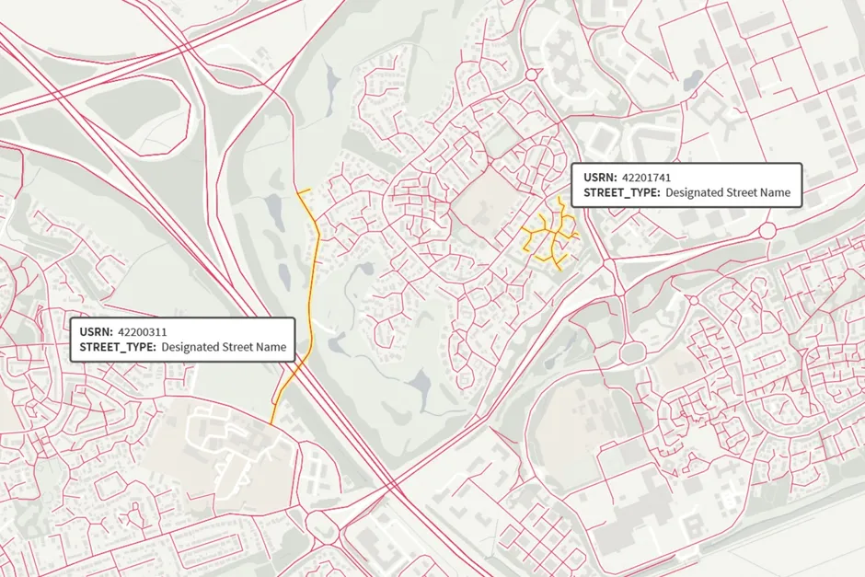This screenshot has height=577, width=865.
Task: Click 'Designated Street Name' in the 42201741 popup
Action: tap(727, 193)
